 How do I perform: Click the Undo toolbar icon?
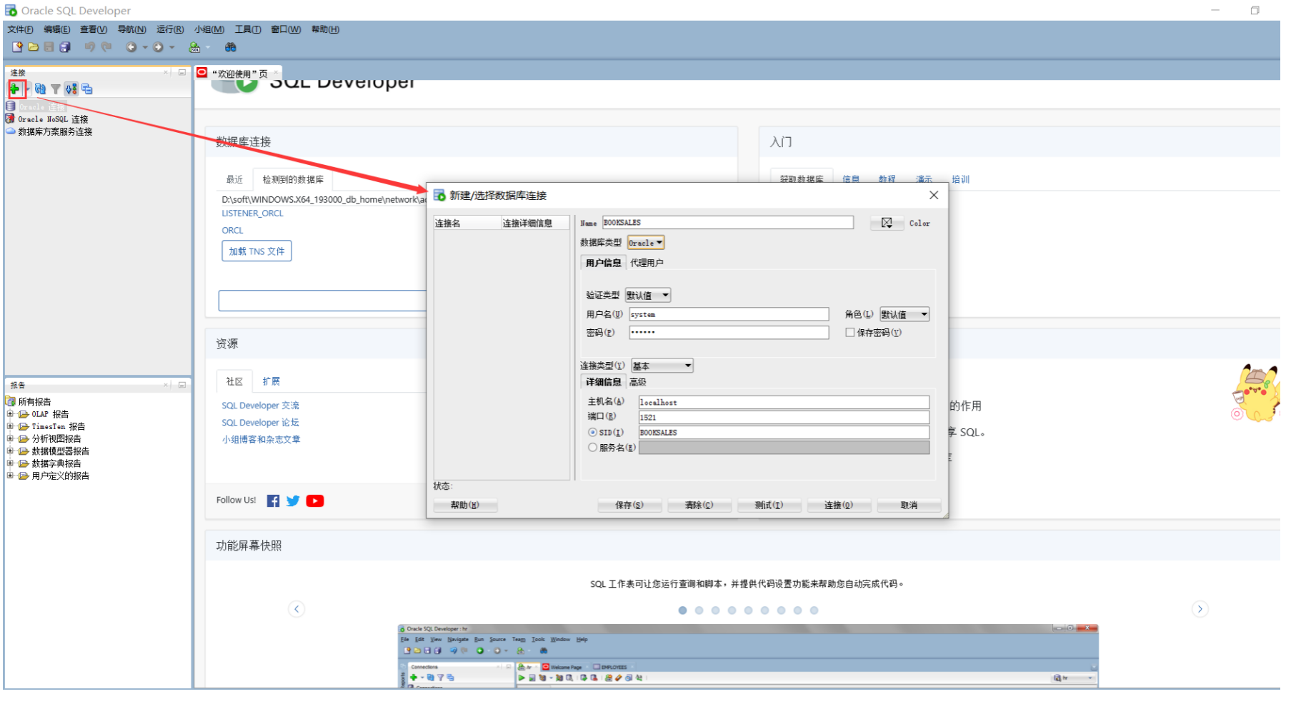click(x=90, y=47)
